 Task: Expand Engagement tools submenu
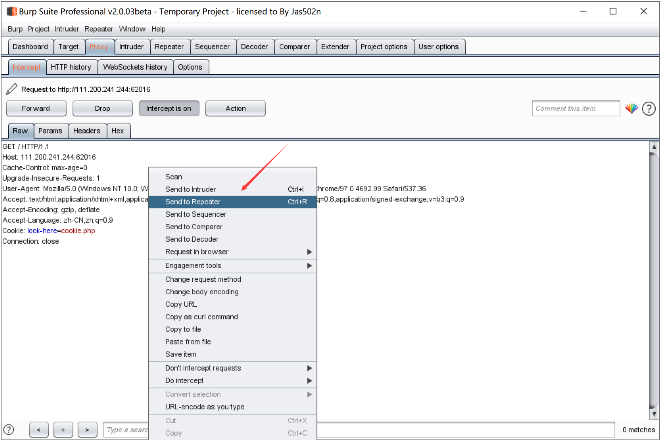tap(232, 266)
